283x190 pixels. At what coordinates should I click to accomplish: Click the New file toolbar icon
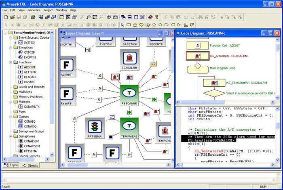[x=6, y=17]
